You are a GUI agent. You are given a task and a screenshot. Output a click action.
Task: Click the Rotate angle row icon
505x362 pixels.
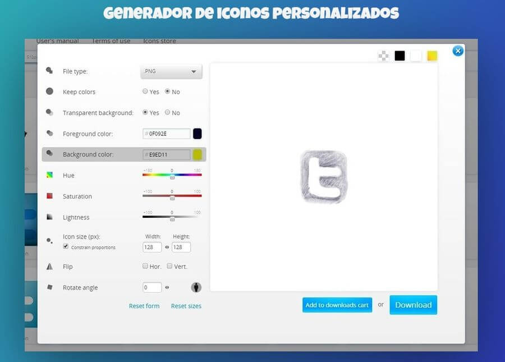tap(49, 287)
